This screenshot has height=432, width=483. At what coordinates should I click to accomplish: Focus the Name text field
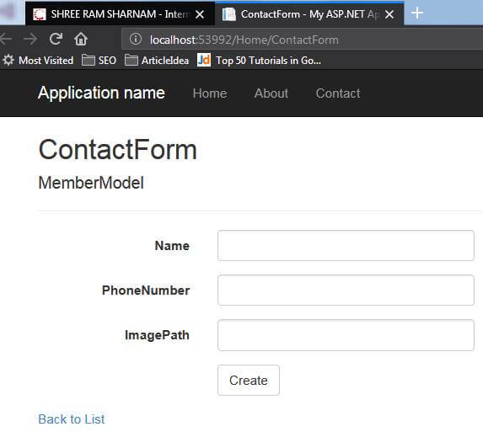(x=346, y=245)
